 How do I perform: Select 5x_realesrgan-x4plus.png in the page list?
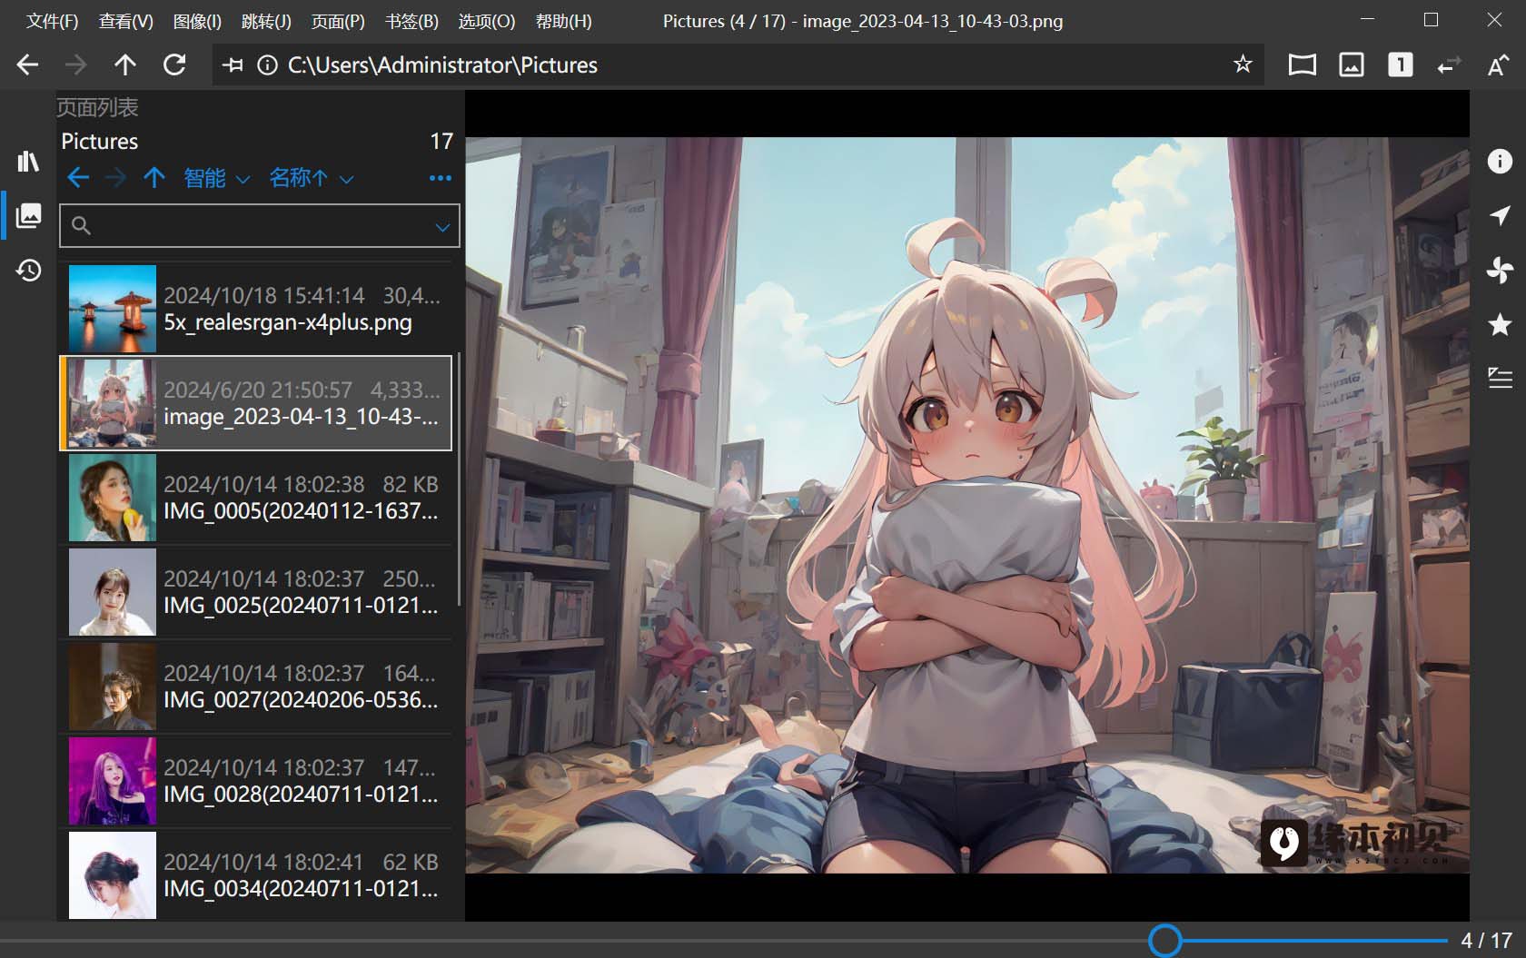pos(256,309)
